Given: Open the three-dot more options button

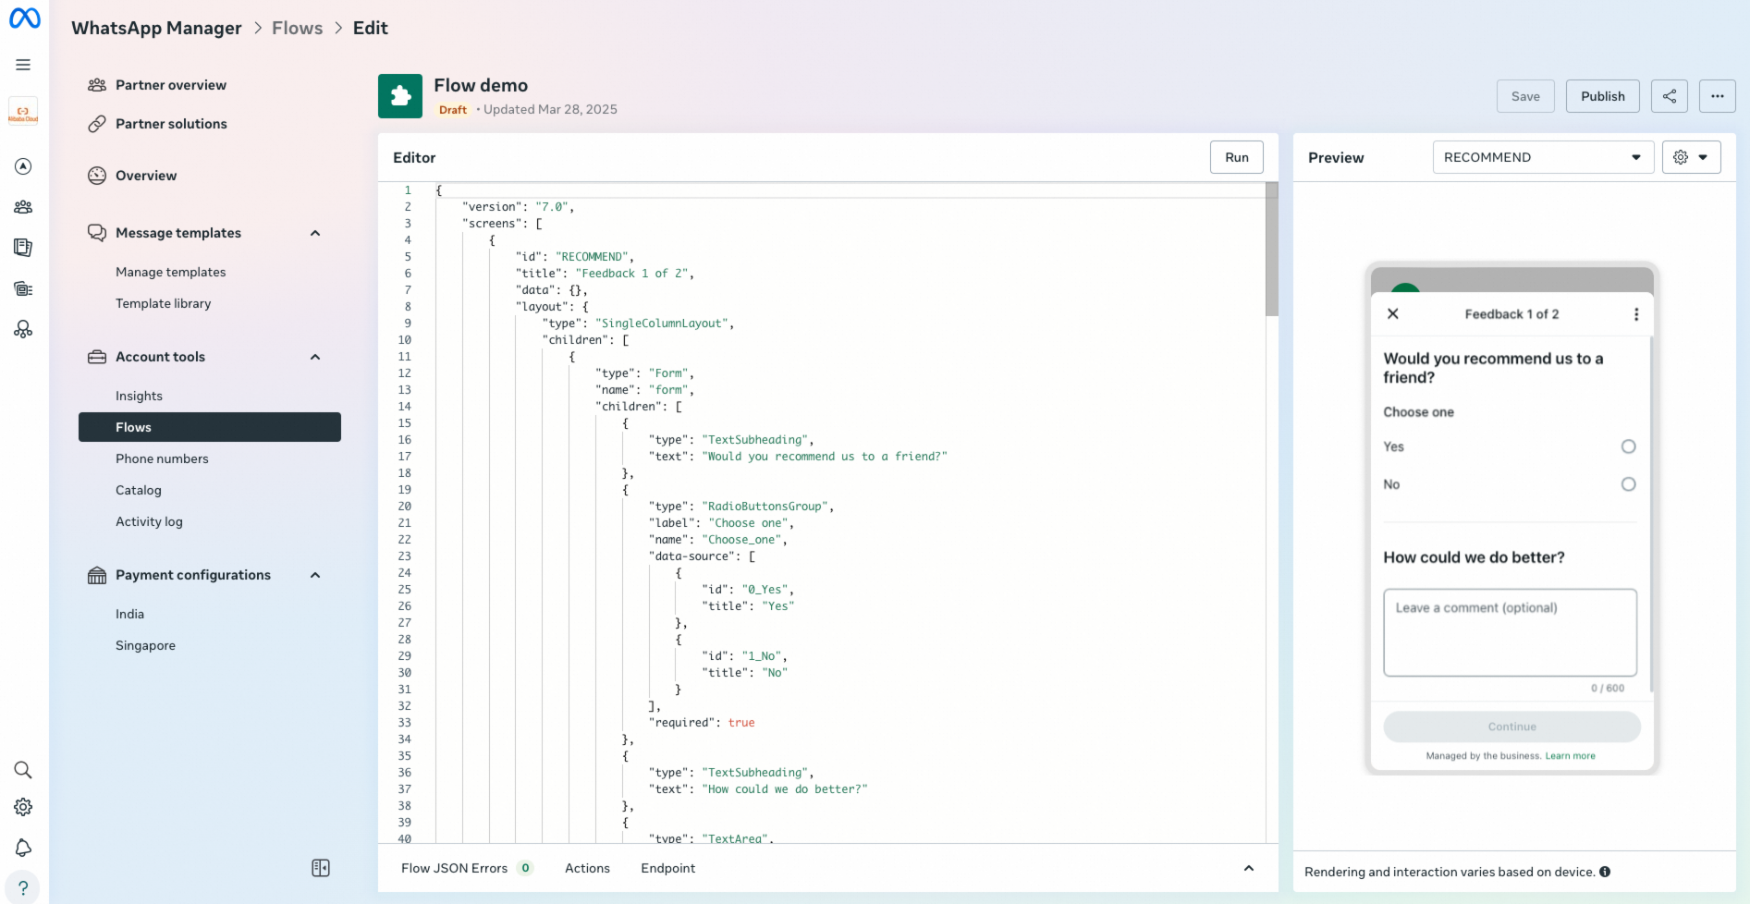Looking at the screenshot, I should tap(1718, 96).
